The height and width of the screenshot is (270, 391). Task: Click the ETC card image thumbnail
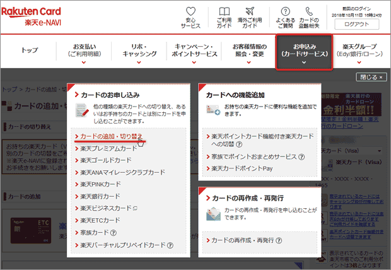[x=31, y=231]
